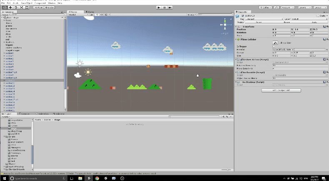Open the Box Collider help book icon
The image size is (329, 181).
(324, 39)
